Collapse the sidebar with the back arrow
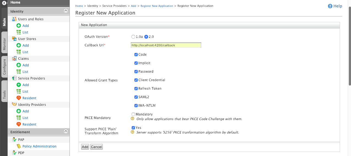 (x=4, y=3)
